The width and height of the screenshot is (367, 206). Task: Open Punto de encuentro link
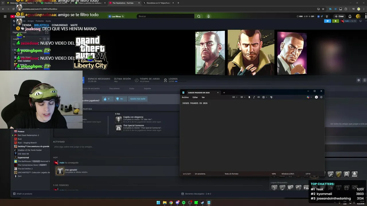click(x=91, y=88)
